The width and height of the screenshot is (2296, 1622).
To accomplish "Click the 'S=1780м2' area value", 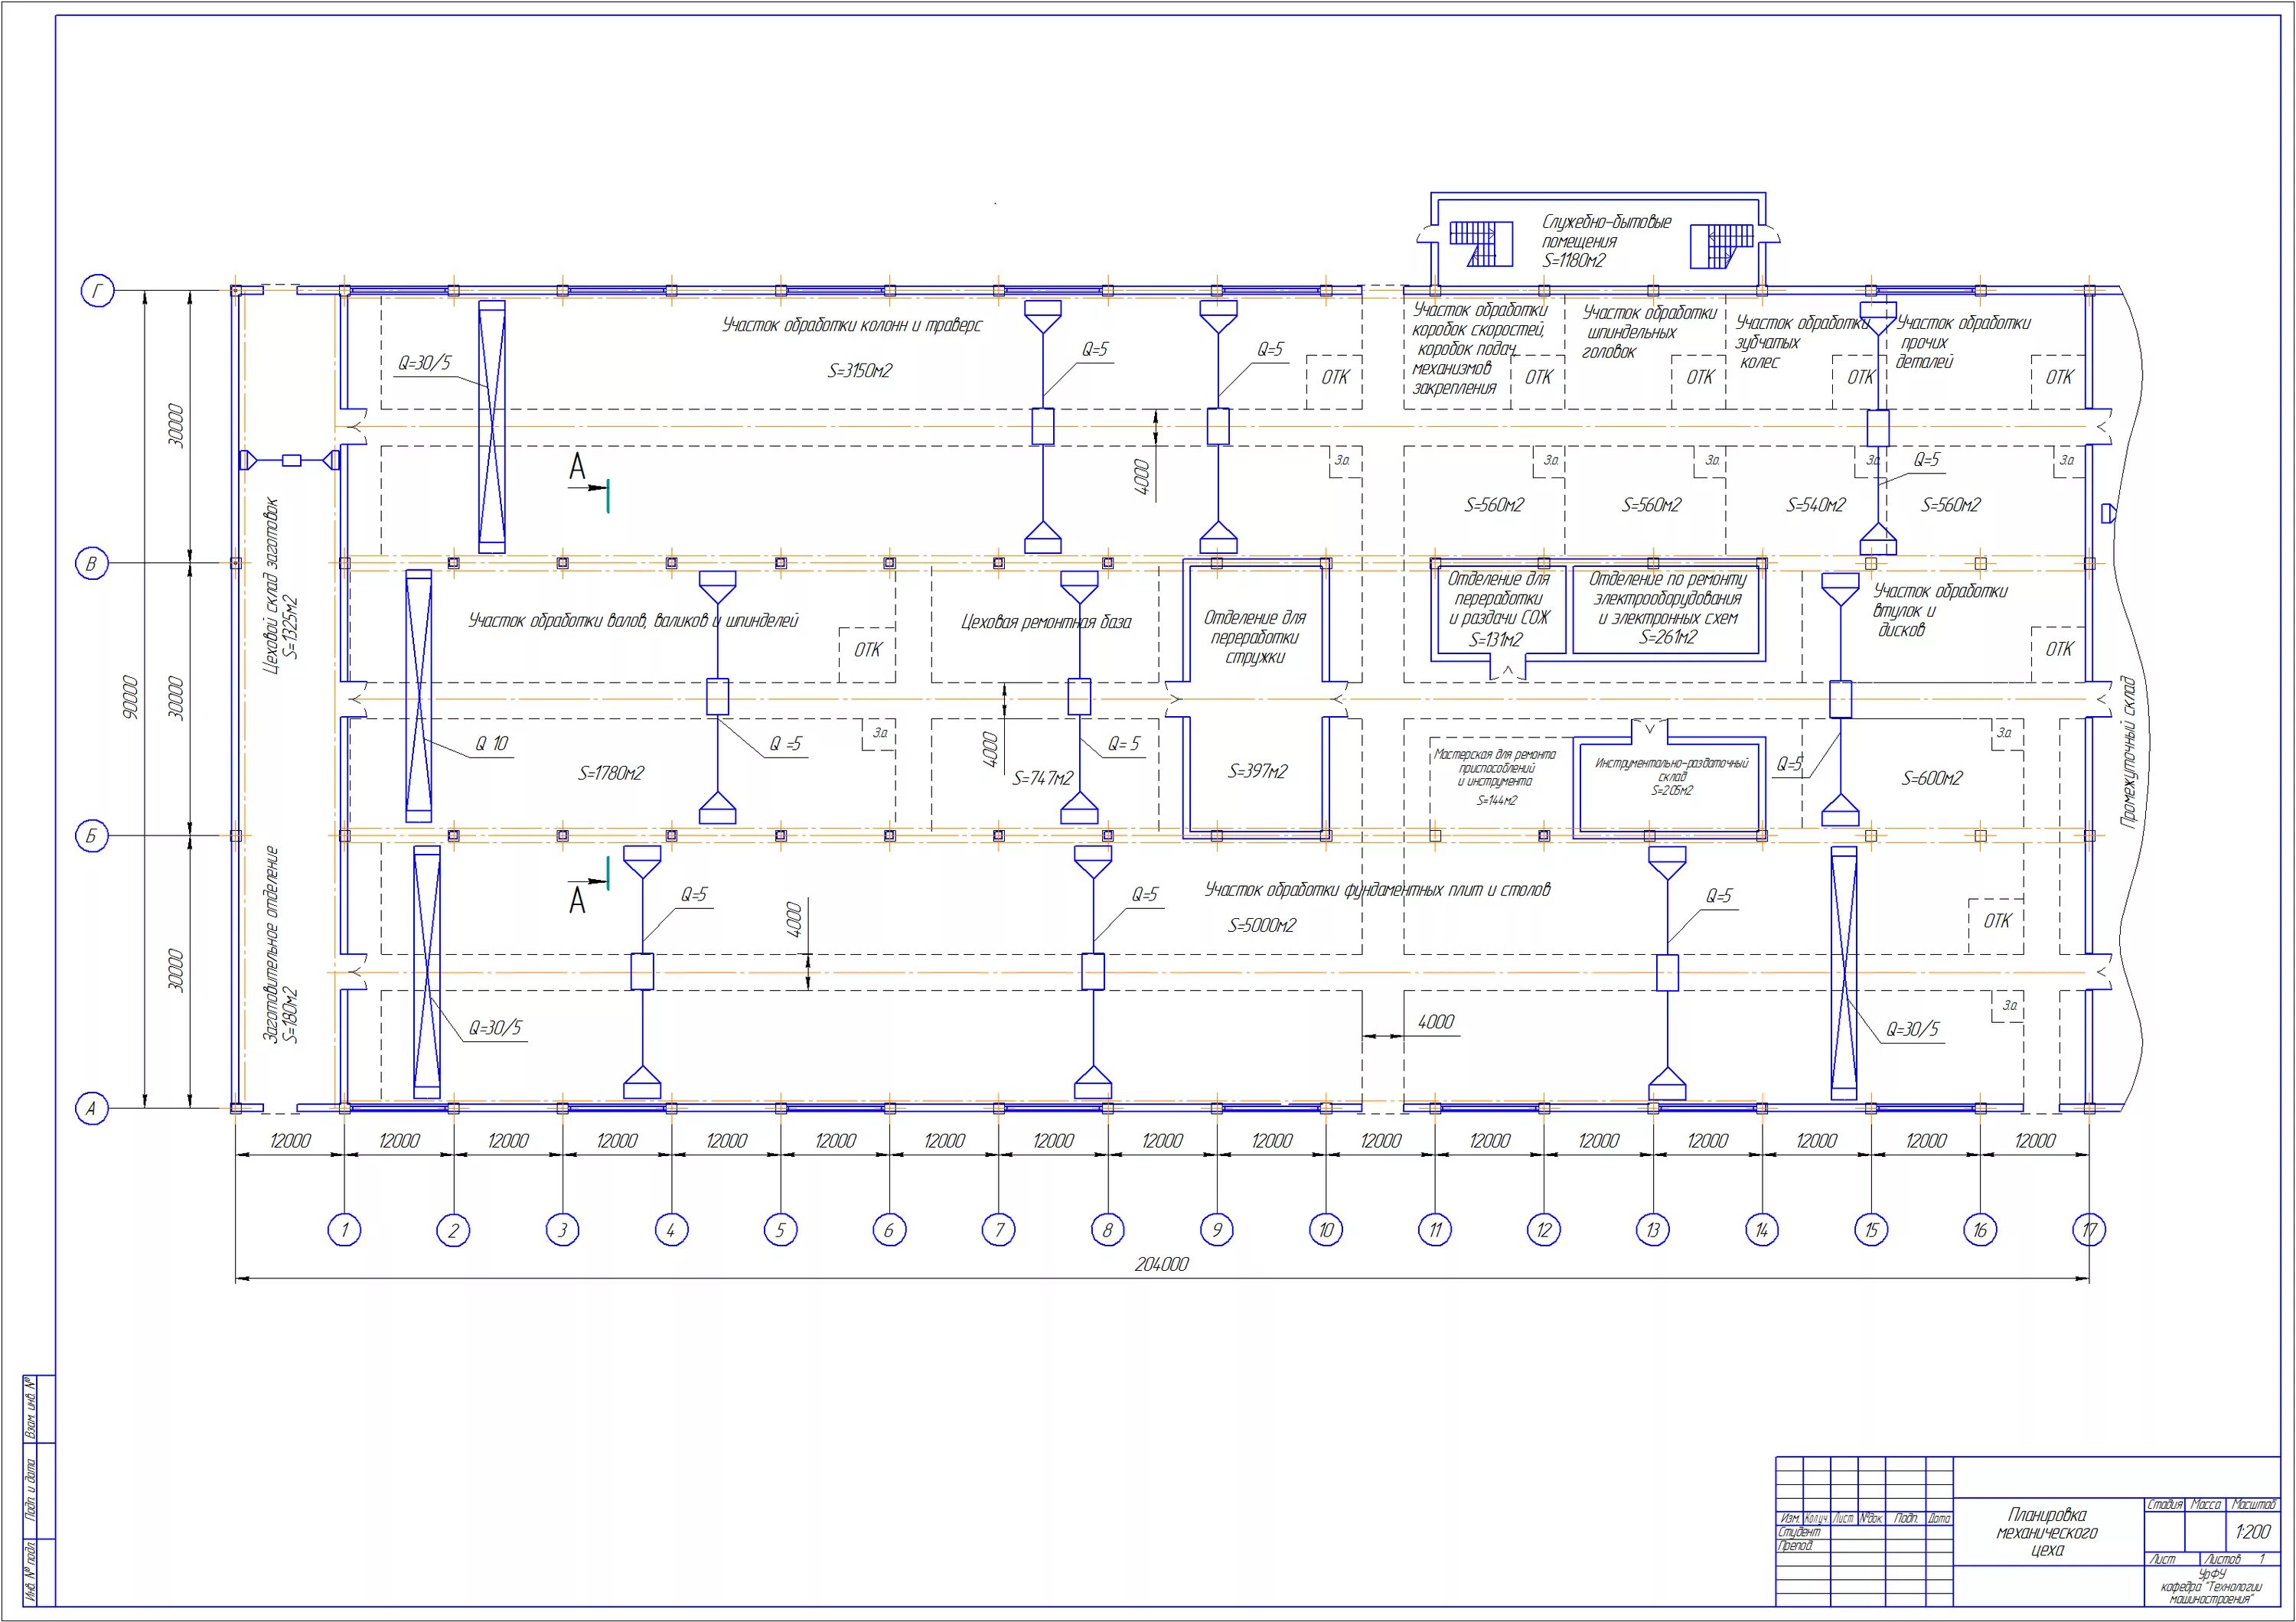I will [x=611, y=773].
